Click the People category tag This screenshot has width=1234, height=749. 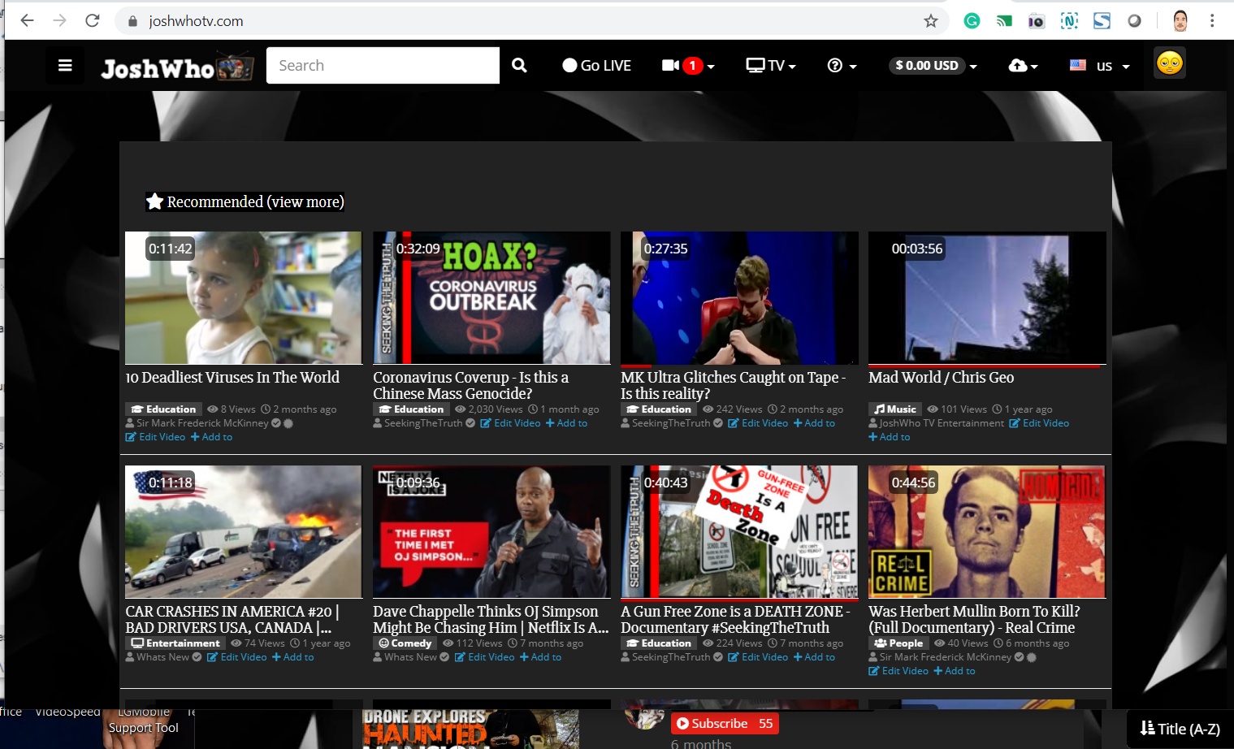tap(898, 643)
